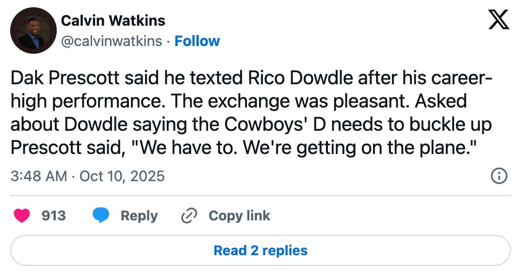Click the 3:48 AM time stamp

pyautogui.click(x=39, y=176)
